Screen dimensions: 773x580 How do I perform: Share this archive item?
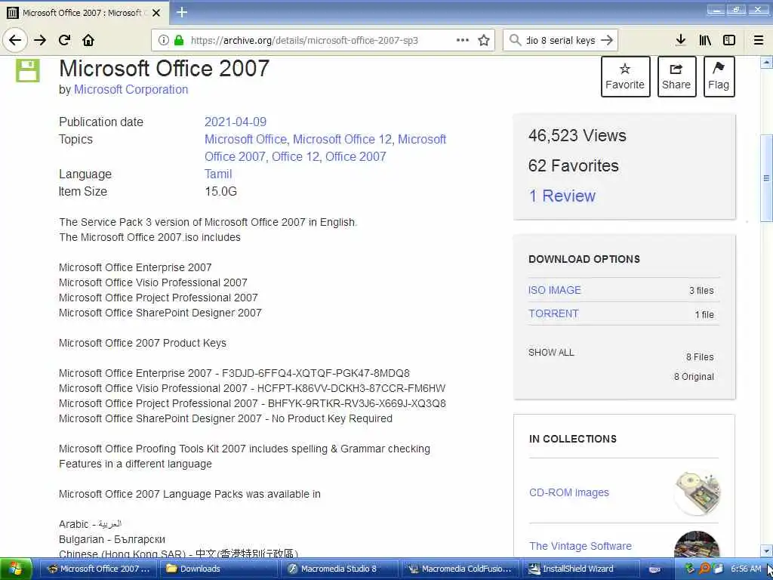tap(676, 76)
